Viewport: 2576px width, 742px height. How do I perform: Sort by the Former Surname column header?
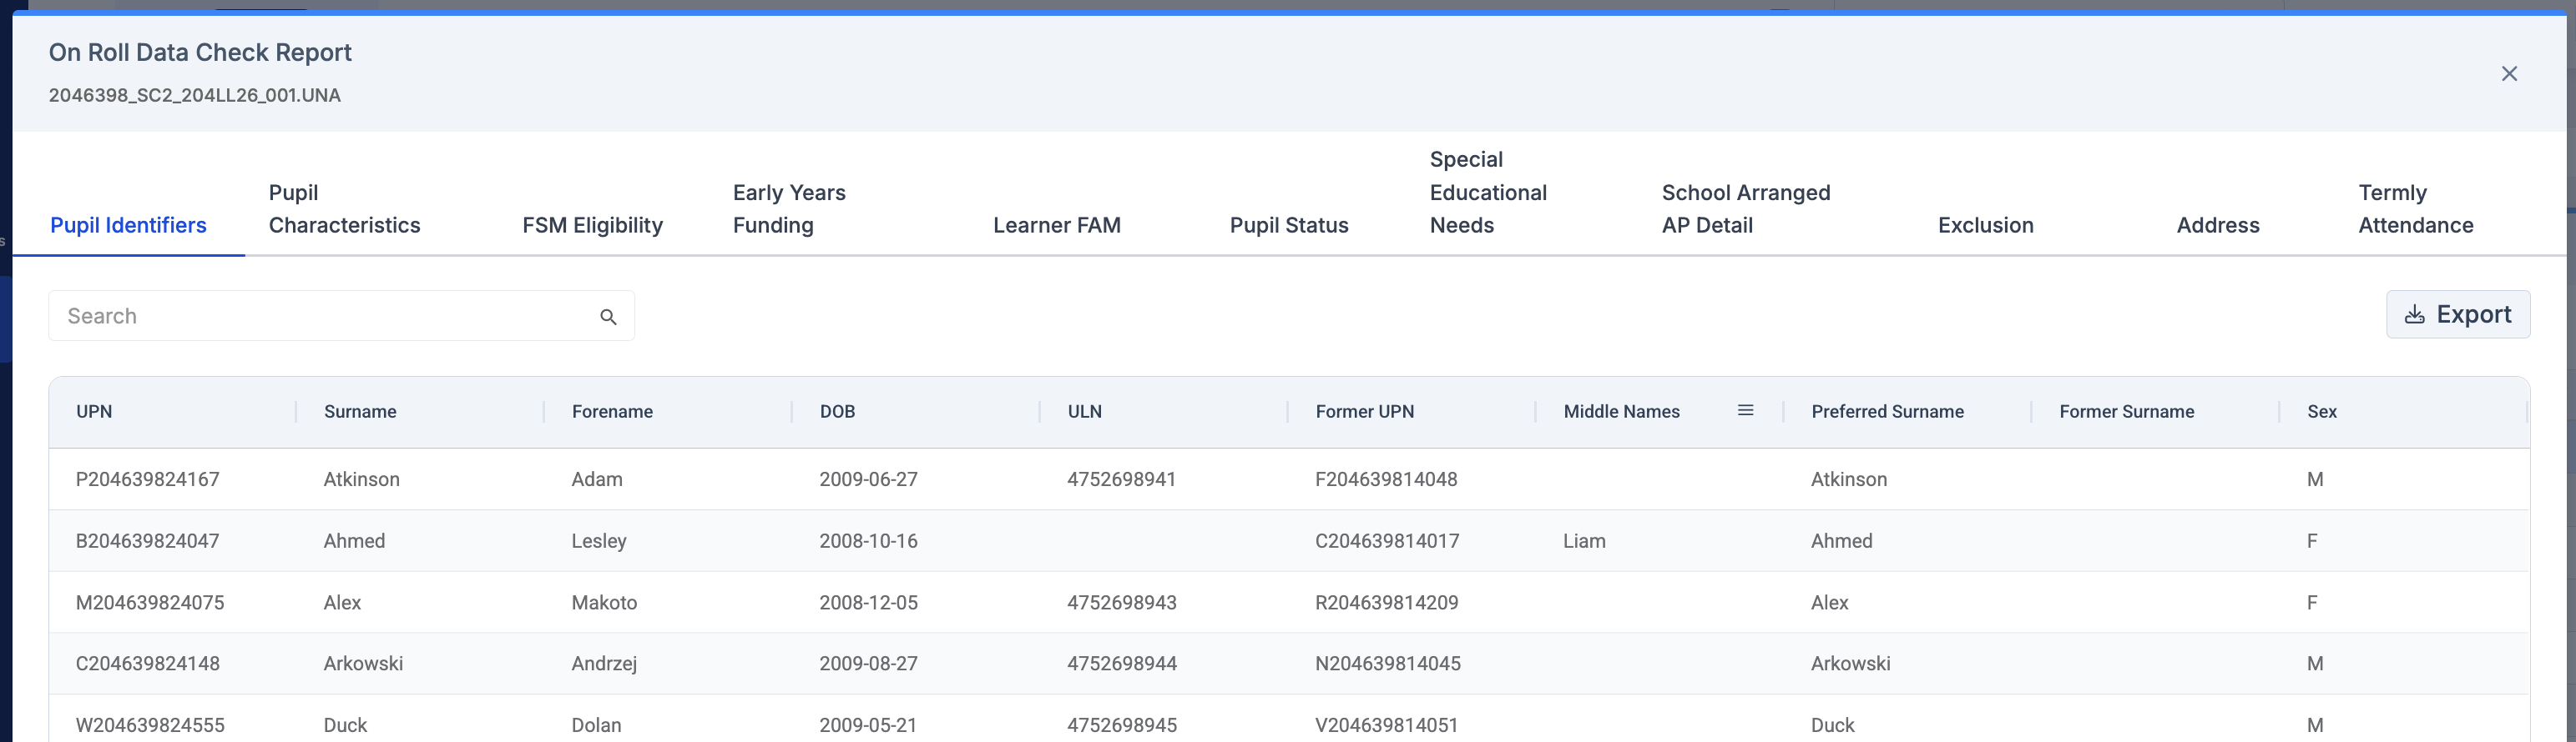[x=2126, y=412]
